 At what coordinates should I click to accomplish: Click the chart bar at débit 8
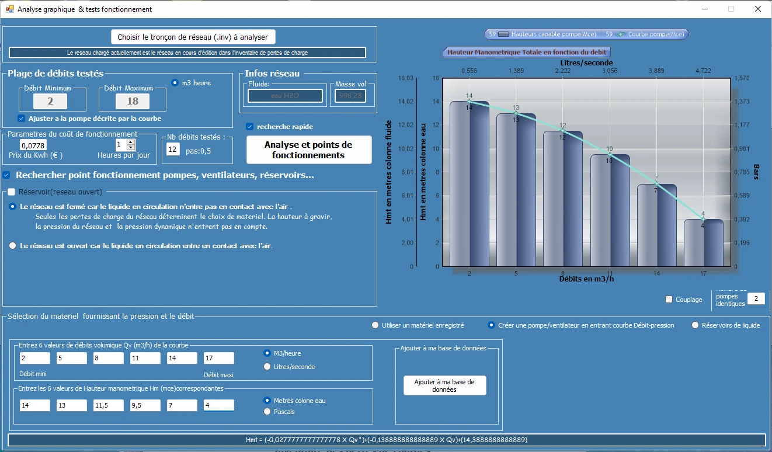click(563, 199)
